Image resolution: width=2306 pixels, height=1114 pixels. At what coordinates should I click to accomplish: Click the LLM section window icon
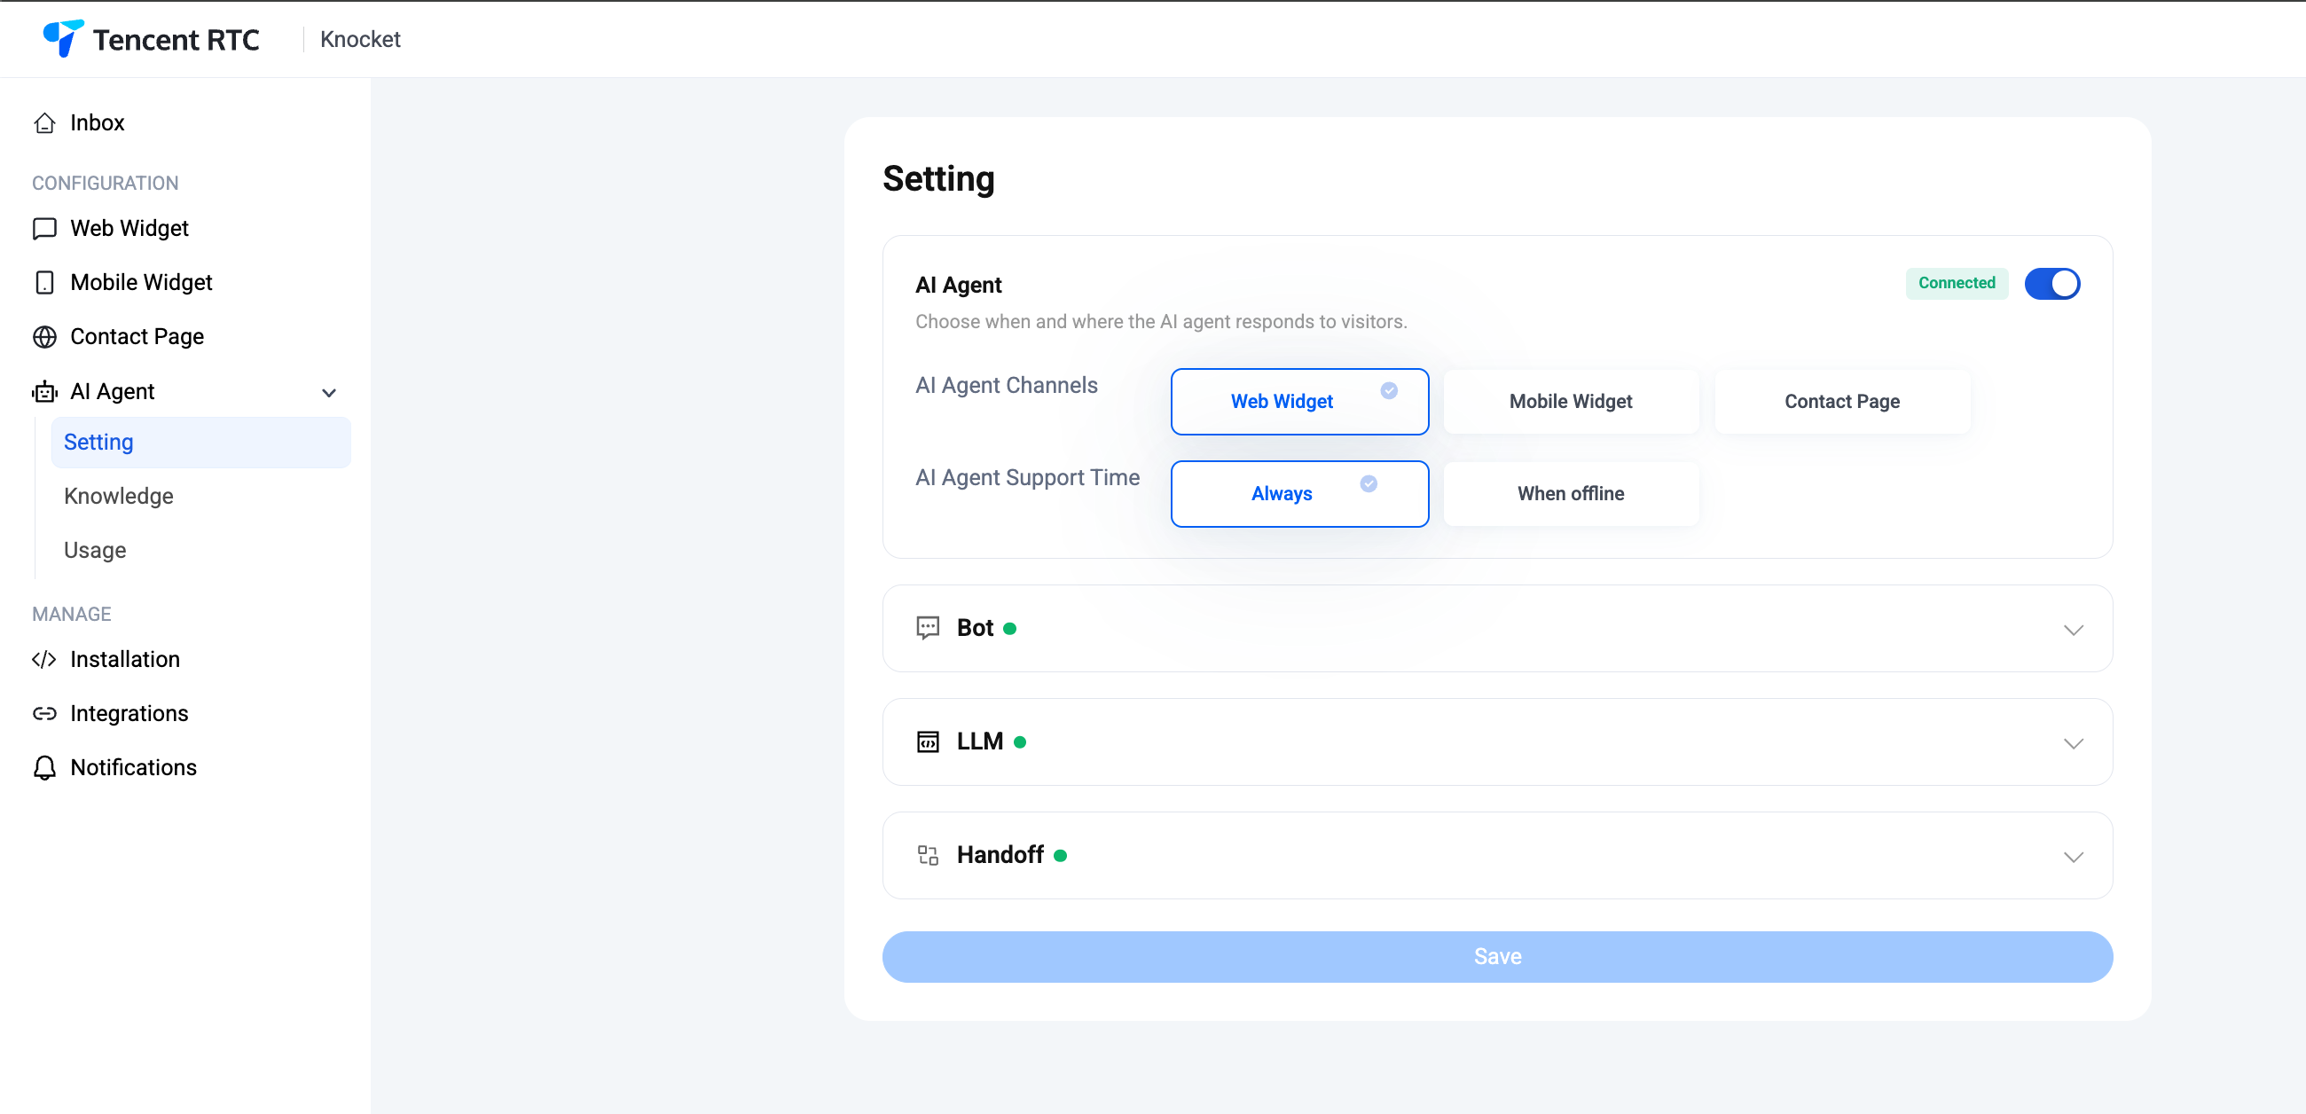928,741
